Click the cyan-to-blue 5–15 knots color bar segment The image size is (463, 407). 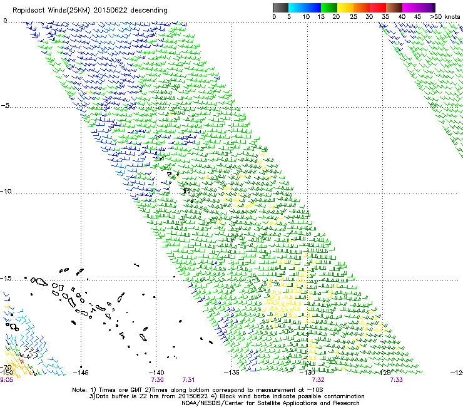[305, 8]
